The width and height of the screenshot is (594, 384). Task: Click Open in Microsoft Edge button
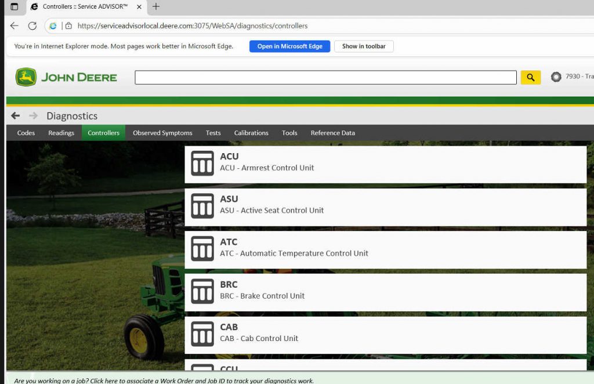pos(289,46)
